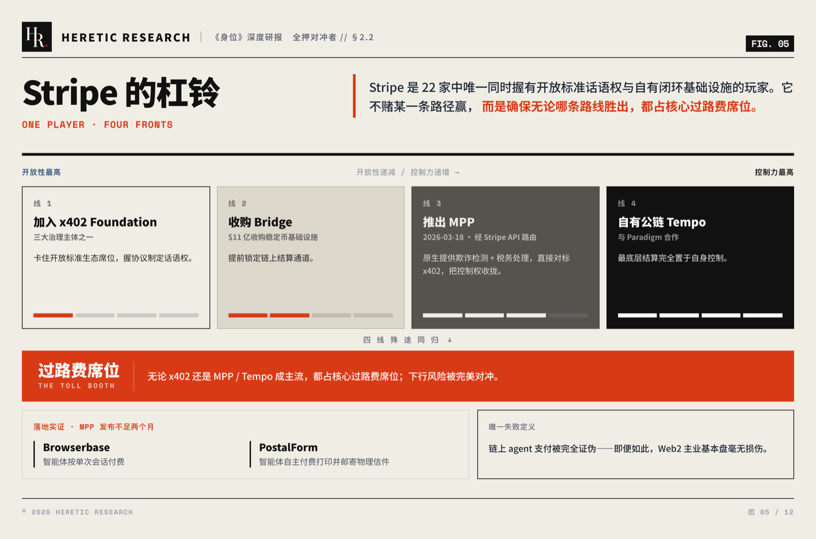Click the 'Browserbase' entry

click(x=76, y=447)
